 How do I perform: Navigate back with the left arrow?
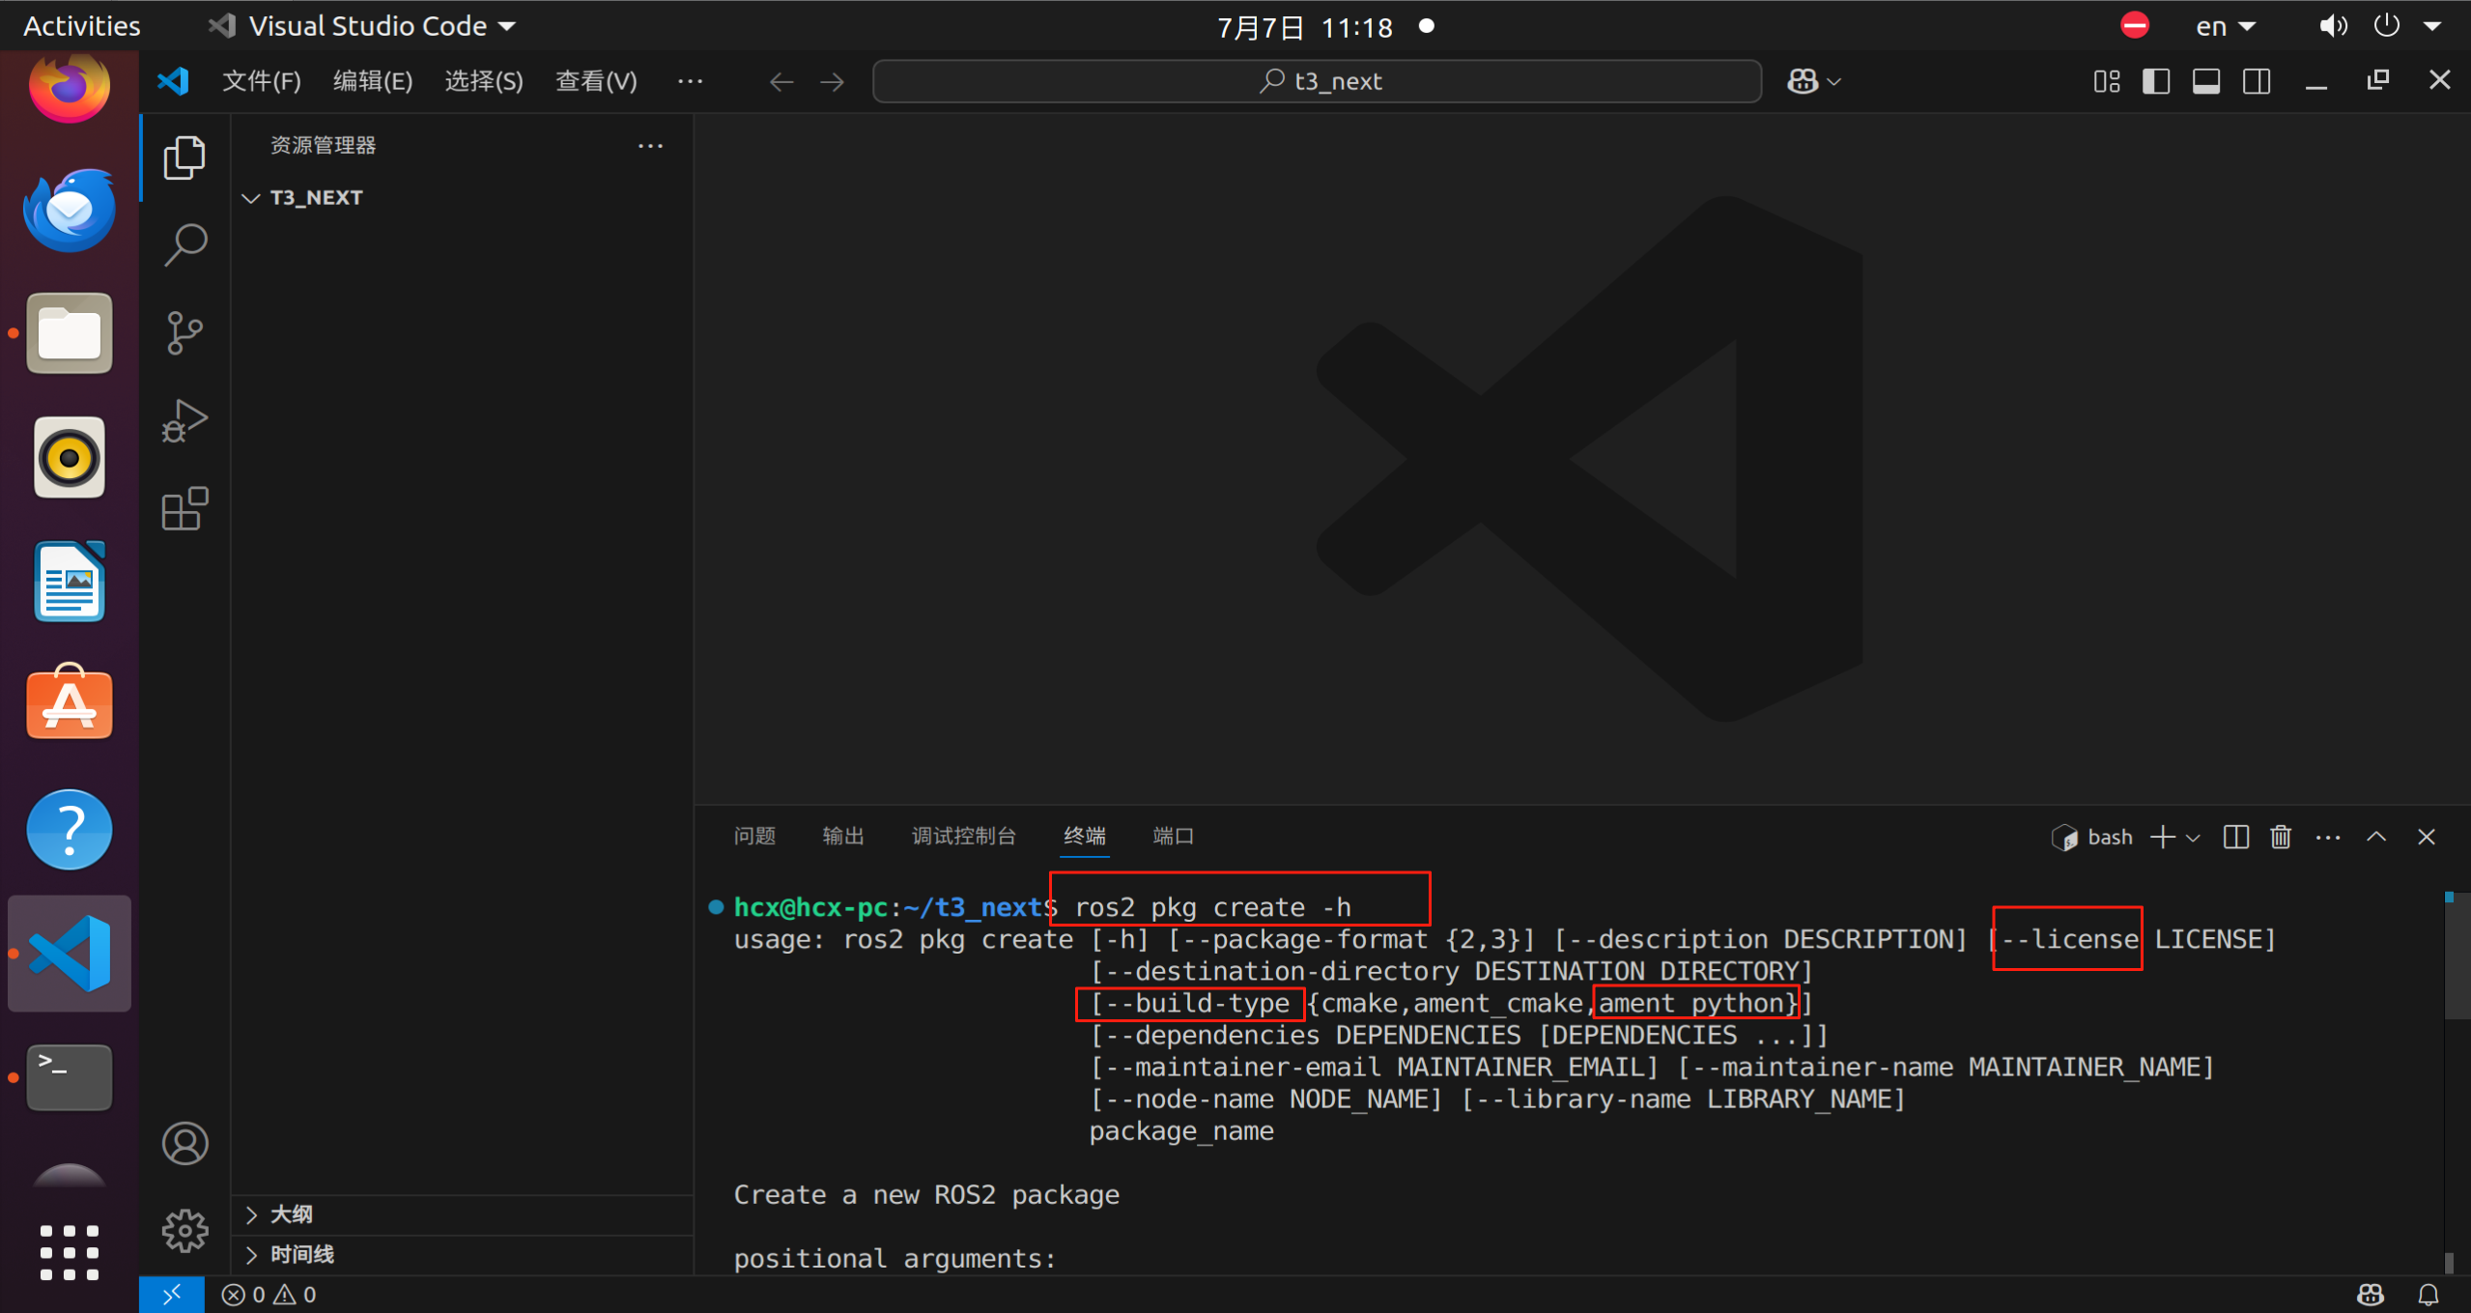click(781, 82)
